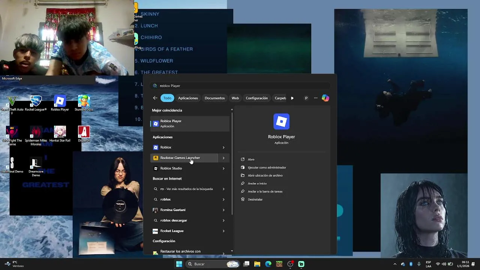The height and width of the screenshot is (270, 480).
Task: Open Dispatch desktop shortcut
Action: (x=84, y=134)
